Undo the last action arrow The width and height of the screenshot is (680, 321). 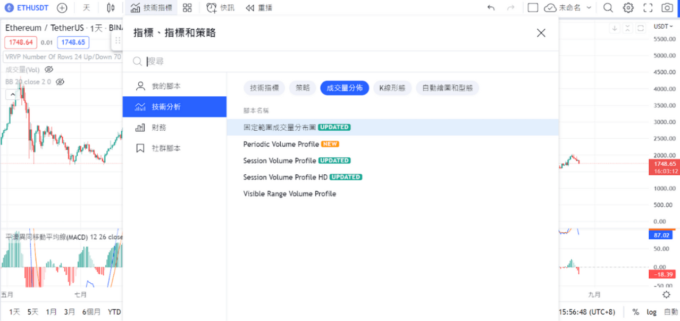pyautogui.click(x=491, y=8)
